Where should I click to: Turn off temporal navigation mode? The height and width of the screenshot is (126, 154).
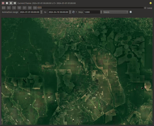[3, 3]
